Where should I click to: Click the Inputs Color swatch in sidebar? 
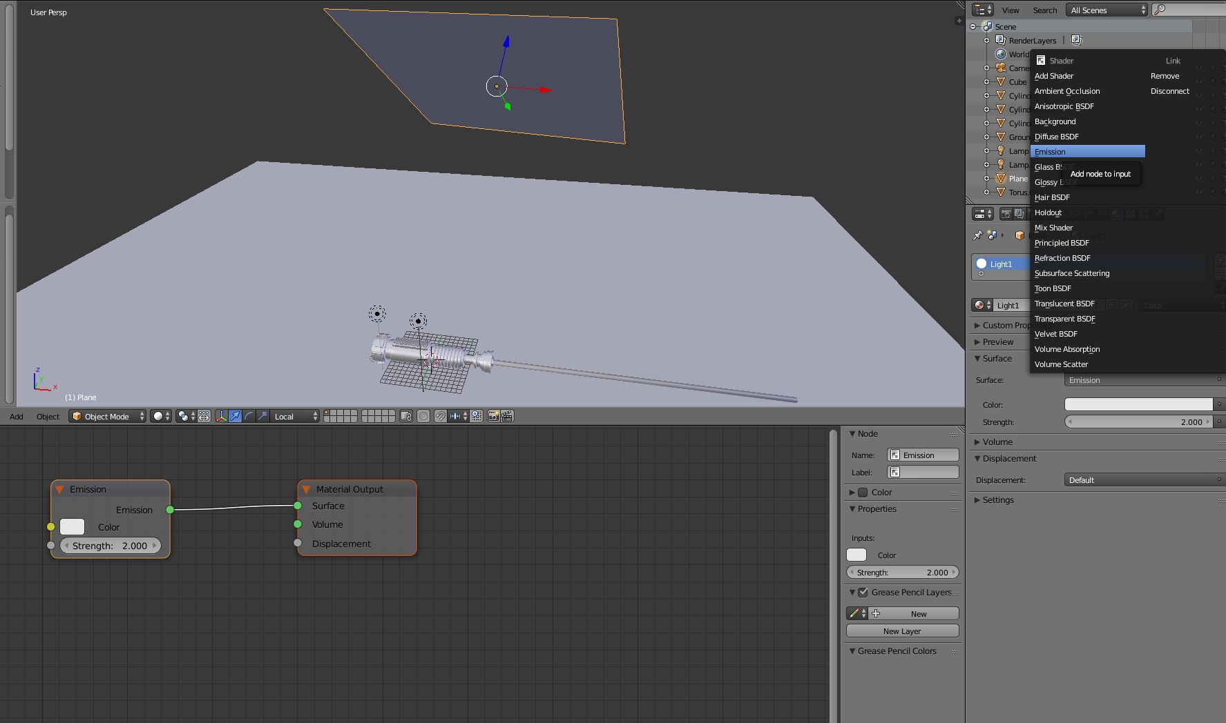pos(856,555)
